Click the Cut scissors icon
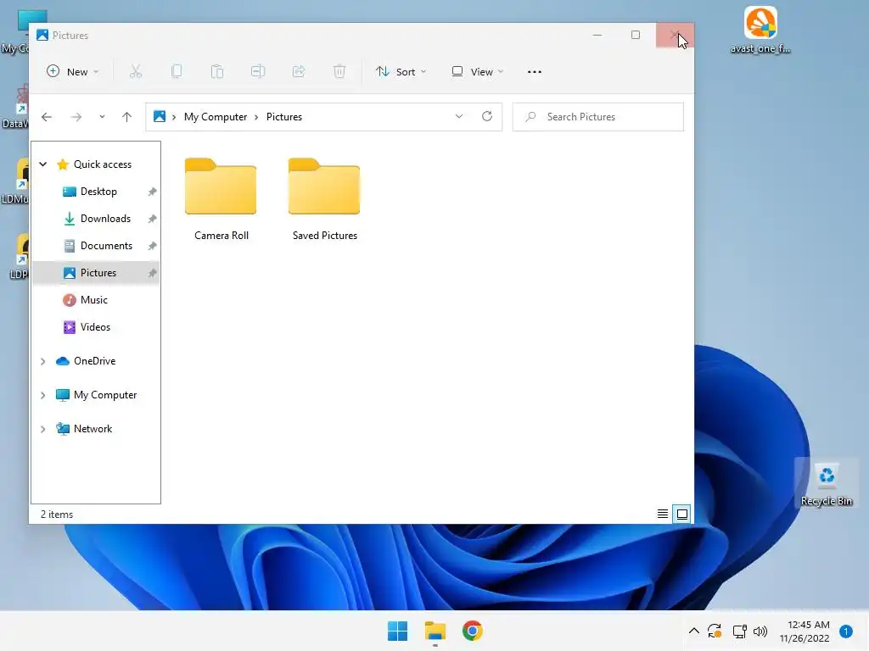Viewport: 869px width, 651px height. tap(136, 71)
